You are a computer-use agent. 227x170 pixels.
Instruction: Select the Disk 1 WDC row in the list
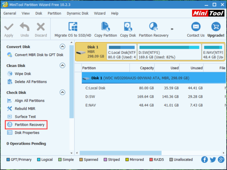(x=154, y=78)
